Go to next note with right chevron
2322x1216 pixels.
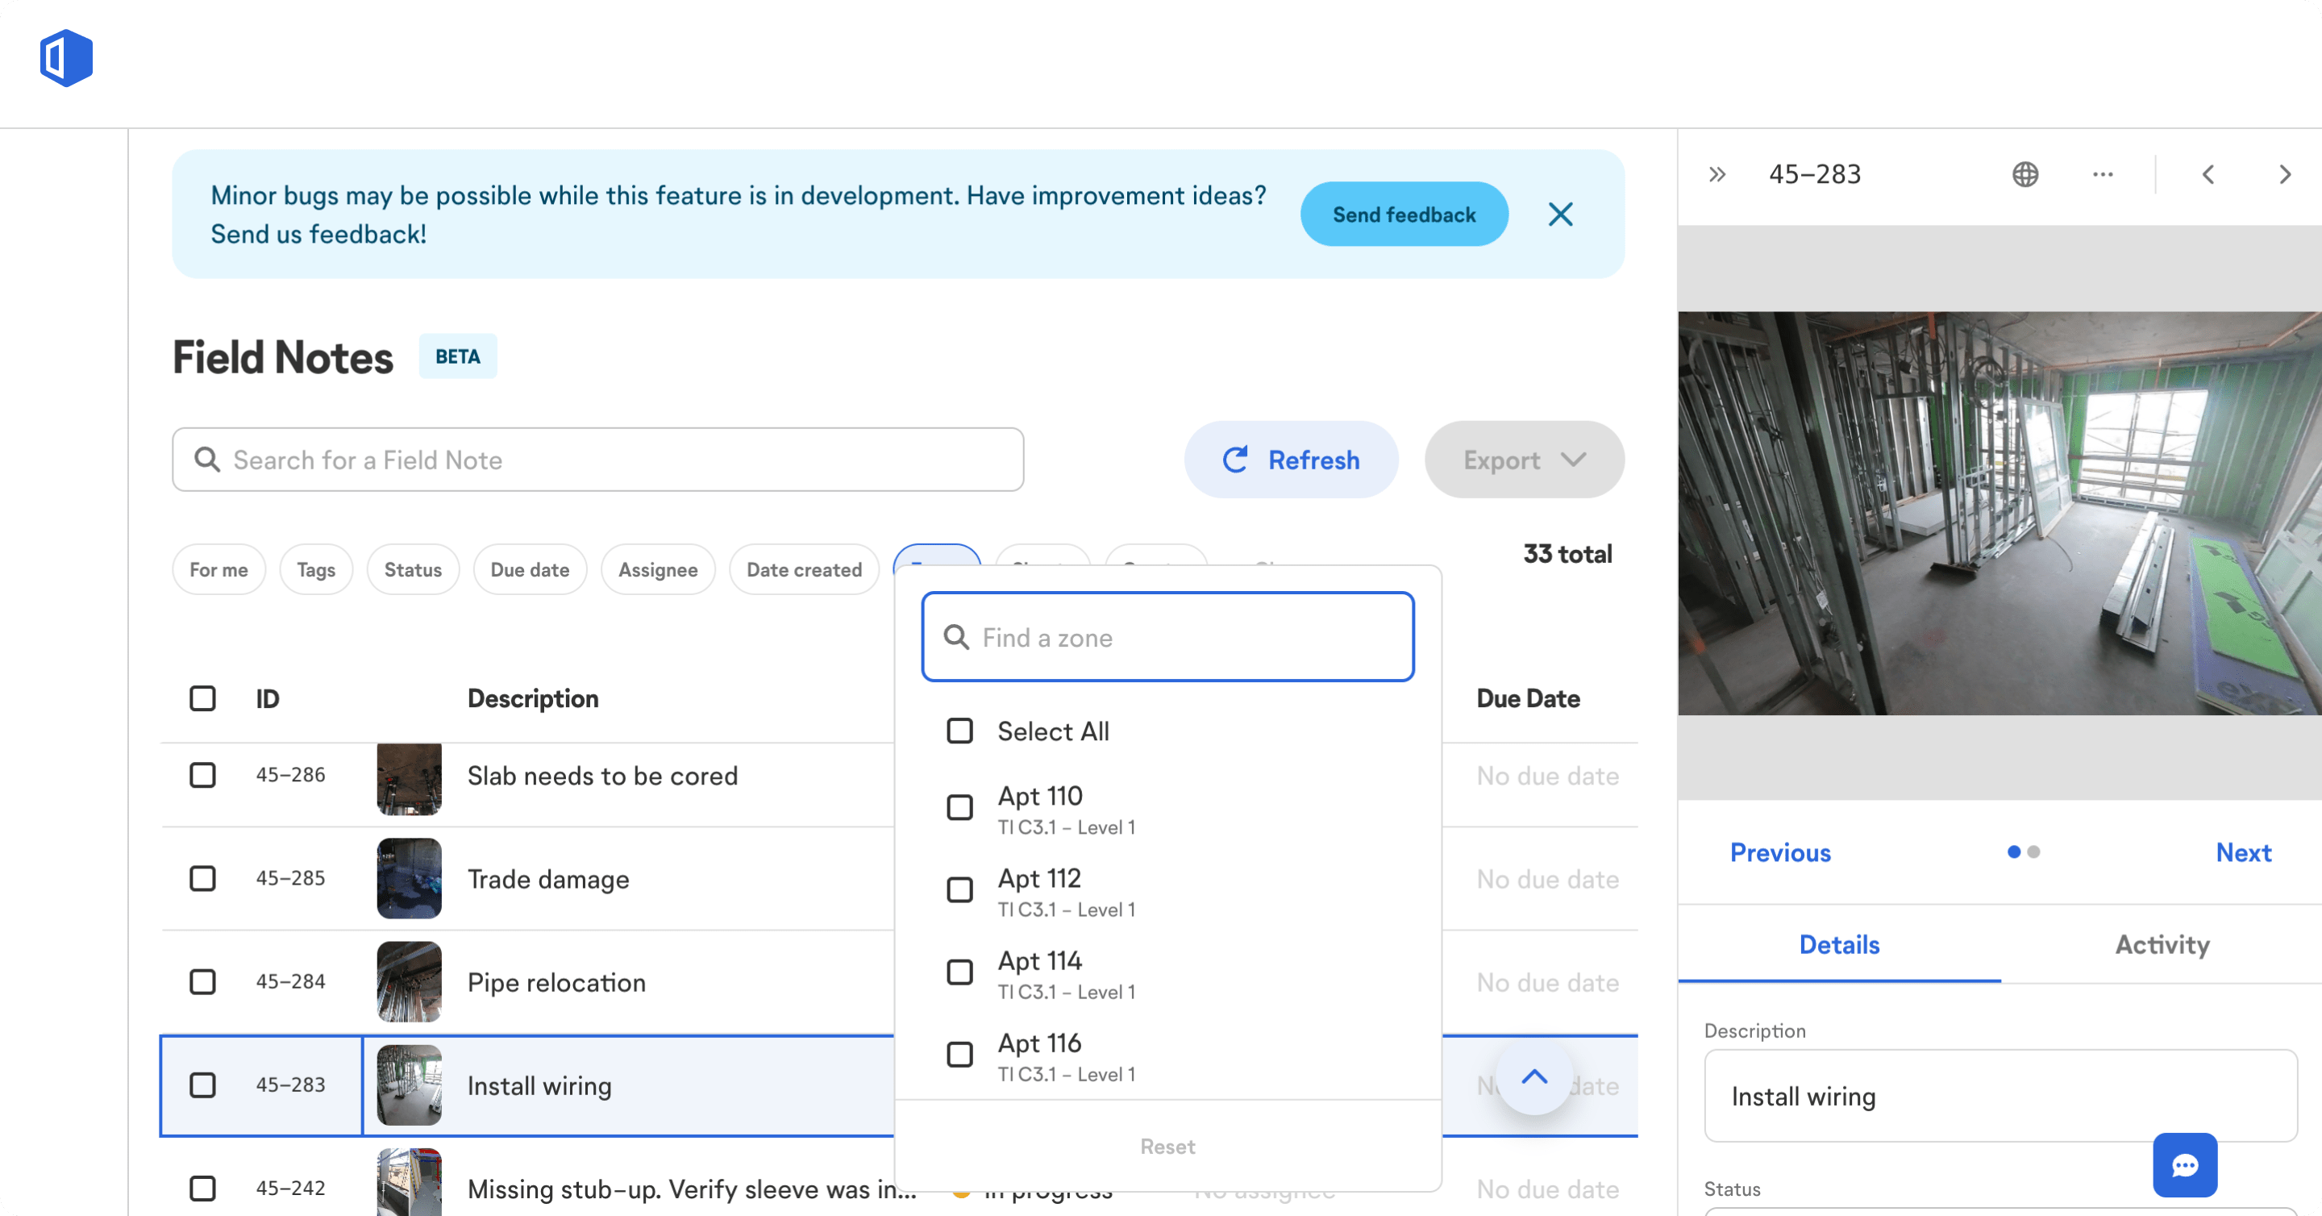click(2283, 174)
